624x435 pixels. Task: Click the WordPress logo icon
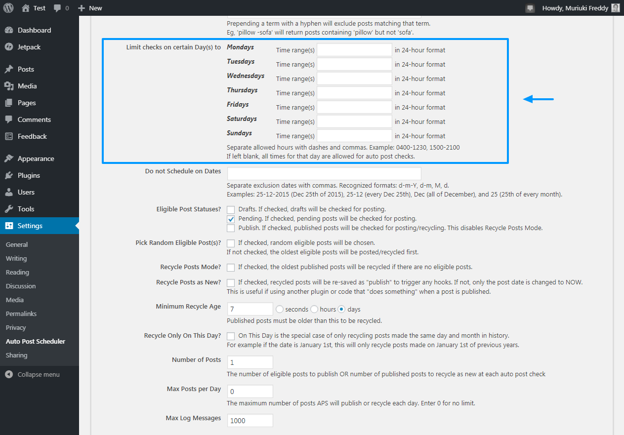pyautogui.click(x=8, y=8)
